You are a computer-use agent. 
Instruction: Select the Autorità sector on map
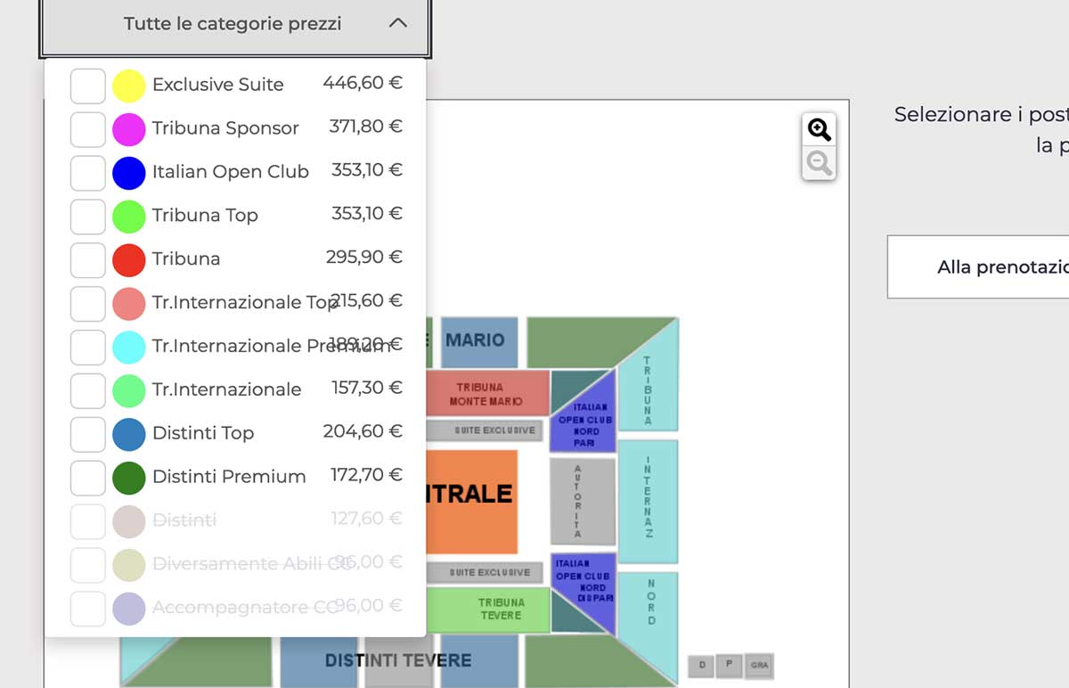(582, 501)
